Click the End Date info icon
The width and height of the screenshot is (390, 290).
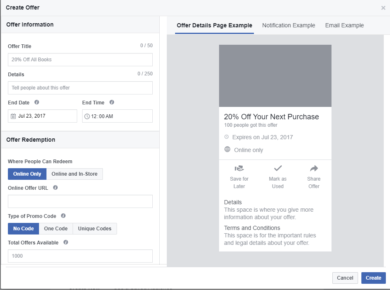pyautogui.click(x=37, y=102)
